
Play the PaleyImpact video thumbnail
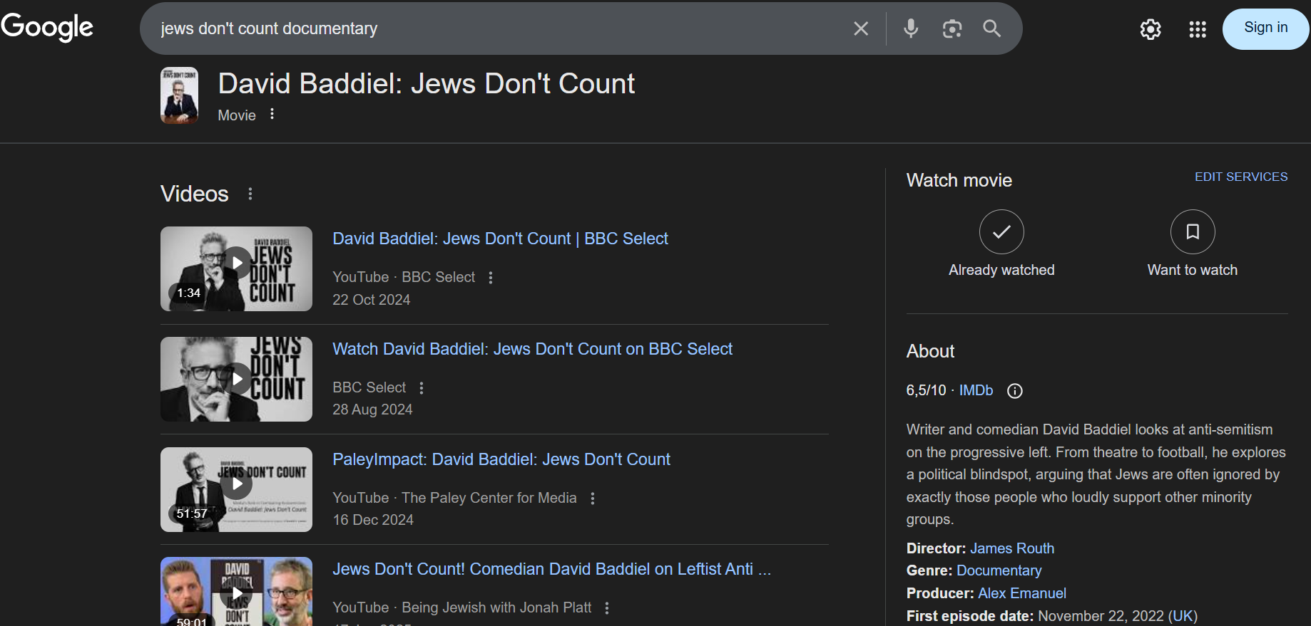(x=236, y=489)
